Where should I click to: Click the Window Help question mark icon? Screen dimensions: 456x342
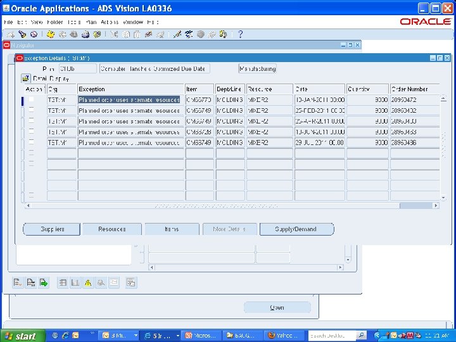240,35
